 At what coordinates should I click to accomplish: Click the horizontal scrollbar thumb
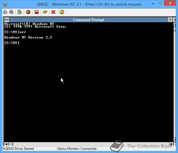pos(11,144)
